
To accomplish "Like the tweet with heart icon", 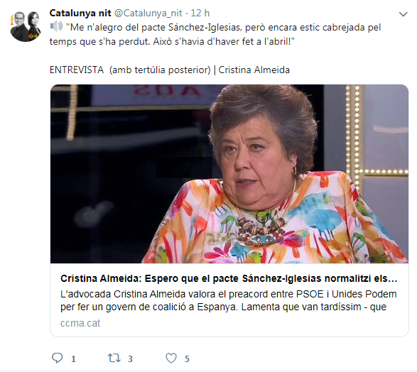I will pos(171,358).
